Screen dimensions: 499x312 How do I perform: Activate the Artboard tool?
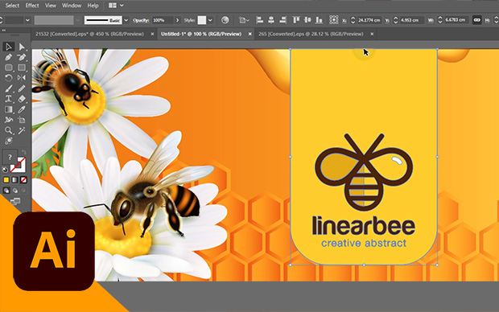[x=22, y=120]
